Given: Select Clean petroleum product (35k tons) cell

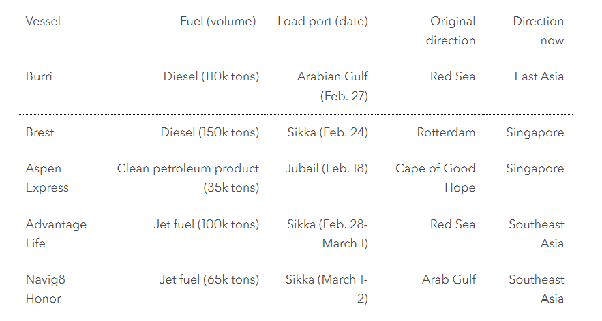Looking at the screenshot, I should point(188,178).
